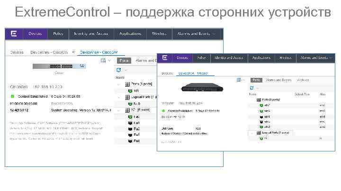Open Policy menu in CiscoGW window
This screenshot has width=341, height=191.
[58, 33]
